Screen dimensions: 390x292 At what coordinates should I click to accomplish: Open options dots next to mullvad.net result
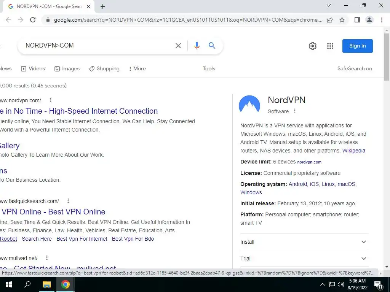pos(47,258)
